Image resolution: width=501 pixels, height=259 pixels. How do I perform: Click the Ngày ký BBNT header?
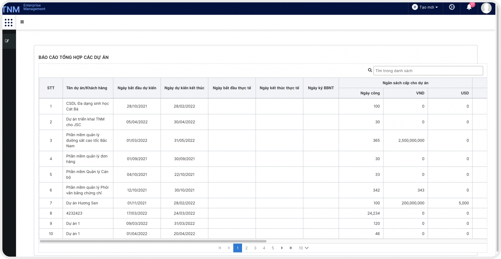tap(321, 88)
